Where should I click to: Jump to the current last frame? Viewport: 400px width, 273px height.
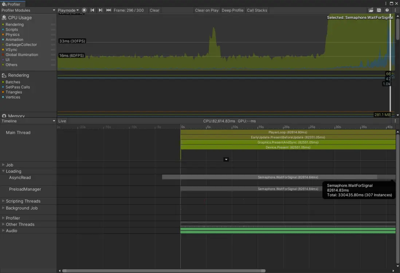point(109,10)
